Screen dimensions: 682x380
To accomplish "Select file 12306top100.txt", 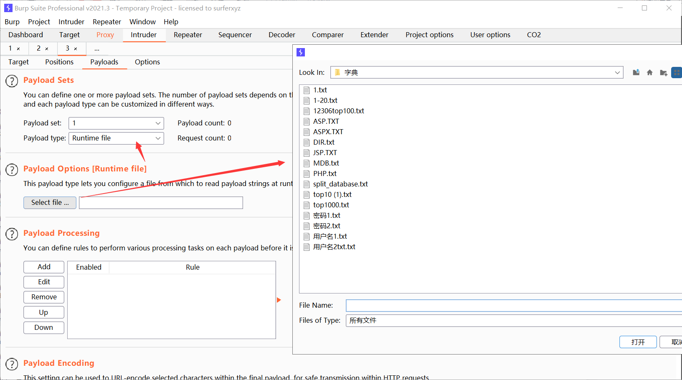I will (x=339, y=111).
